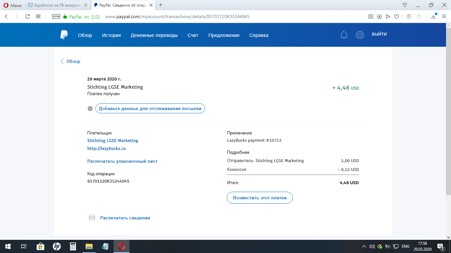Viewport: 451px width, 253px height.
Task: Open the История menu item
Action: [111, 35]
